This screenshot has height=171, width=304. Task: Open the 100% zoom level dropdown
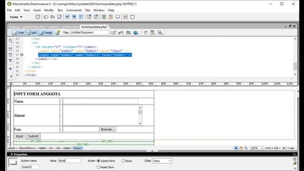256,148
